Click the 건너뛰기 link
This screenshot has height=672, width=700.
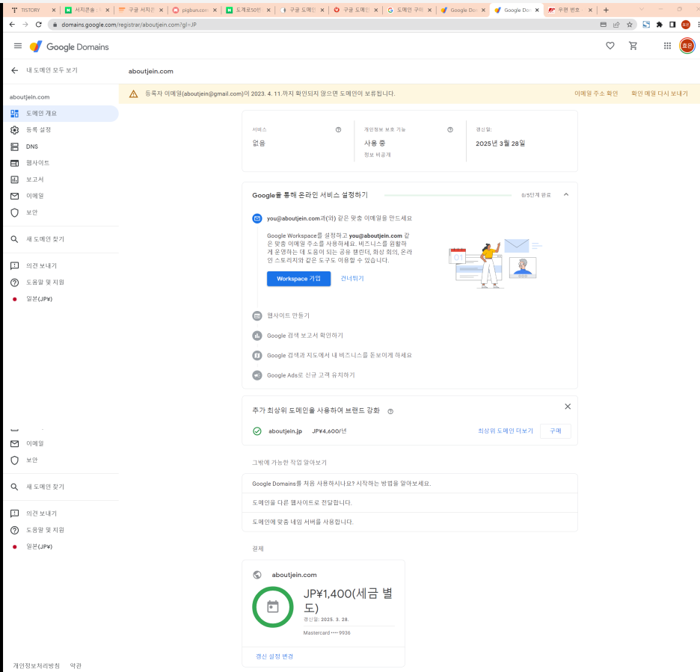[x=352, y=278]
